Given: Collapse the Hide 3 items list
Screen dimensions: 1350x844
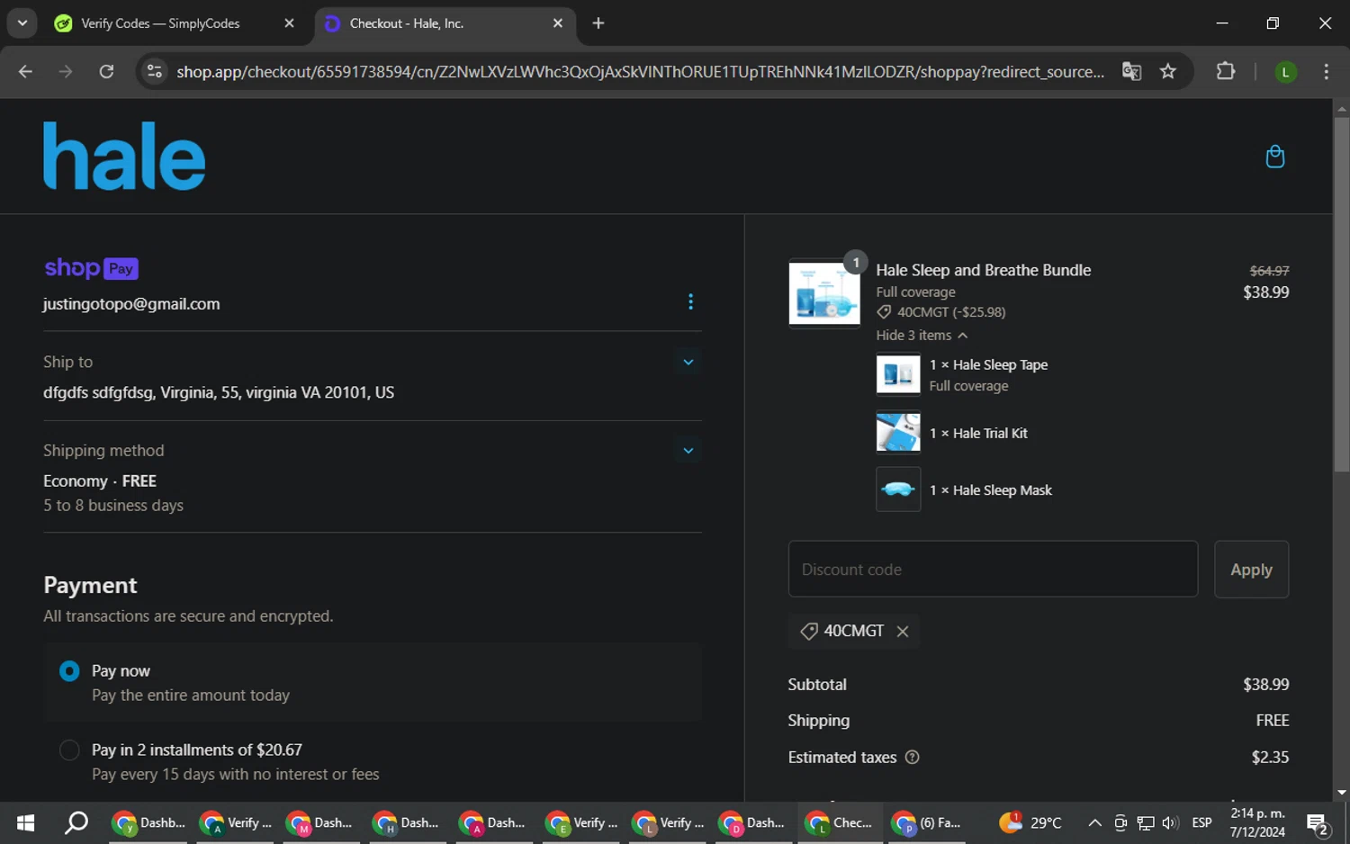Looking at the screenshot, I should coord(922,335).
